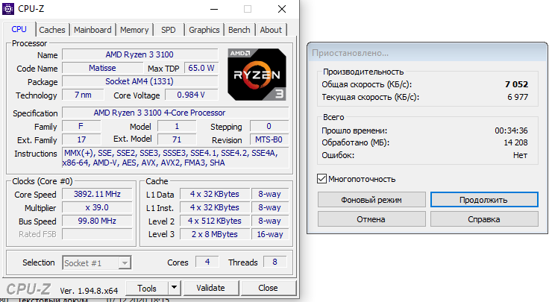Image resolution: width=549 pixels, height=302 pixels.
Task: Click the AMD Ryzen 3 logo image
Action: 257,75
